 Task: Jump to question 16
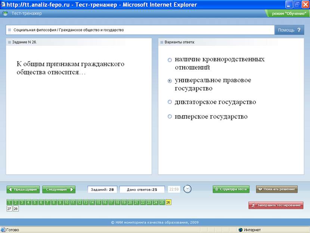tap(105, 202)
